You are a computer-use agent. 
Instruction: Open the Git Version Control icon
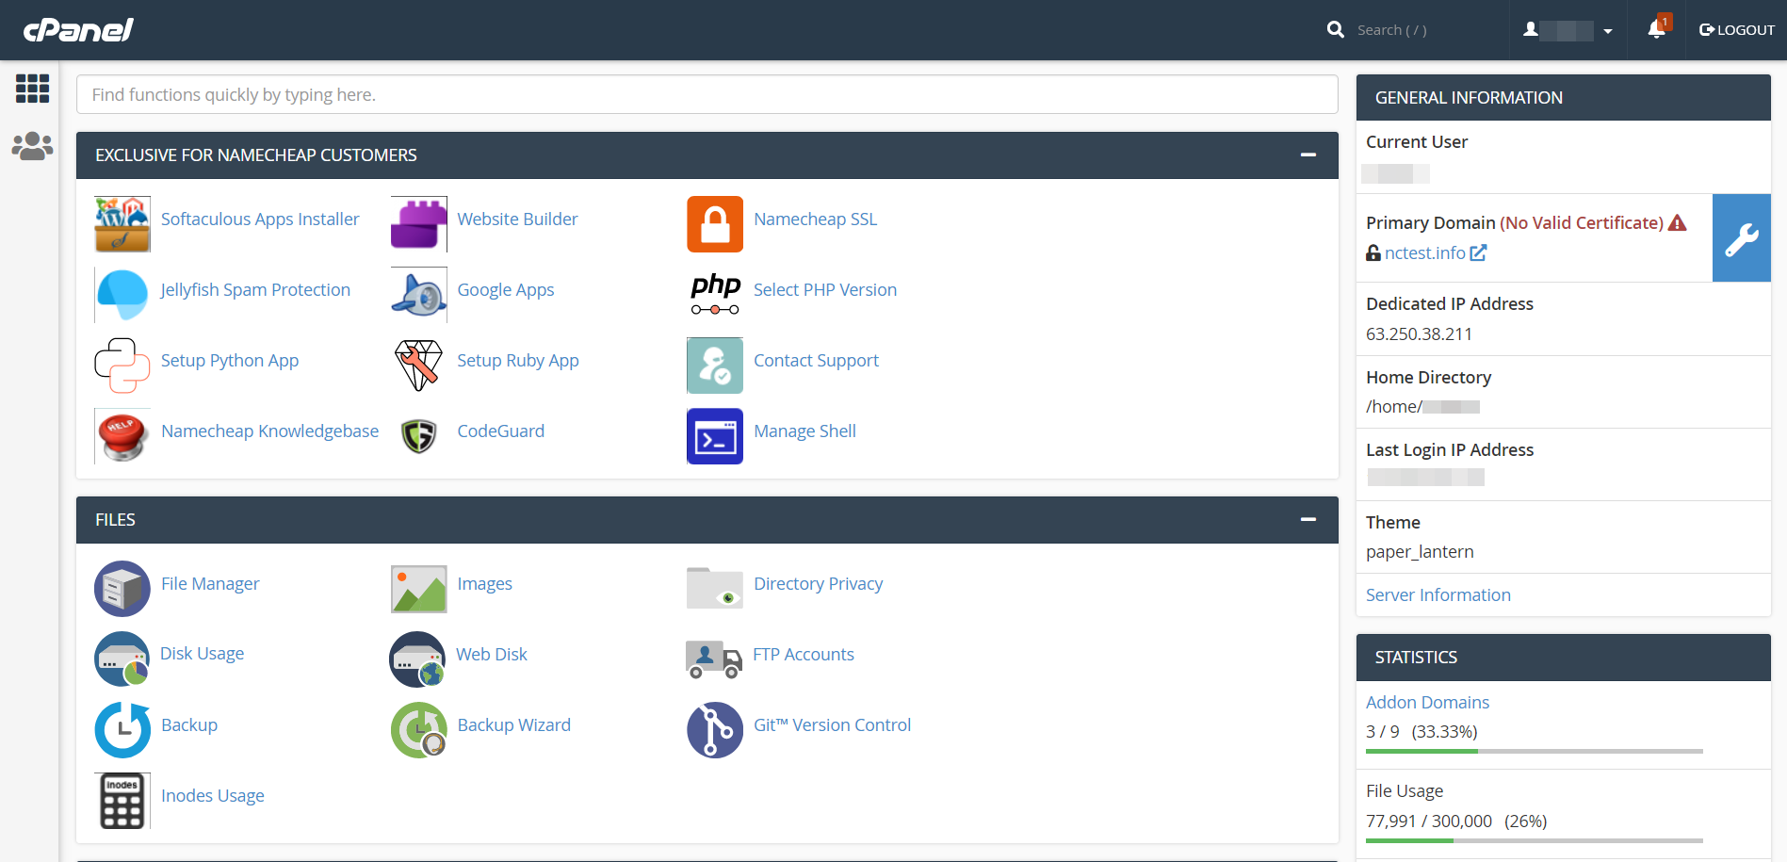pyautogui.click(x=715, y=730)
